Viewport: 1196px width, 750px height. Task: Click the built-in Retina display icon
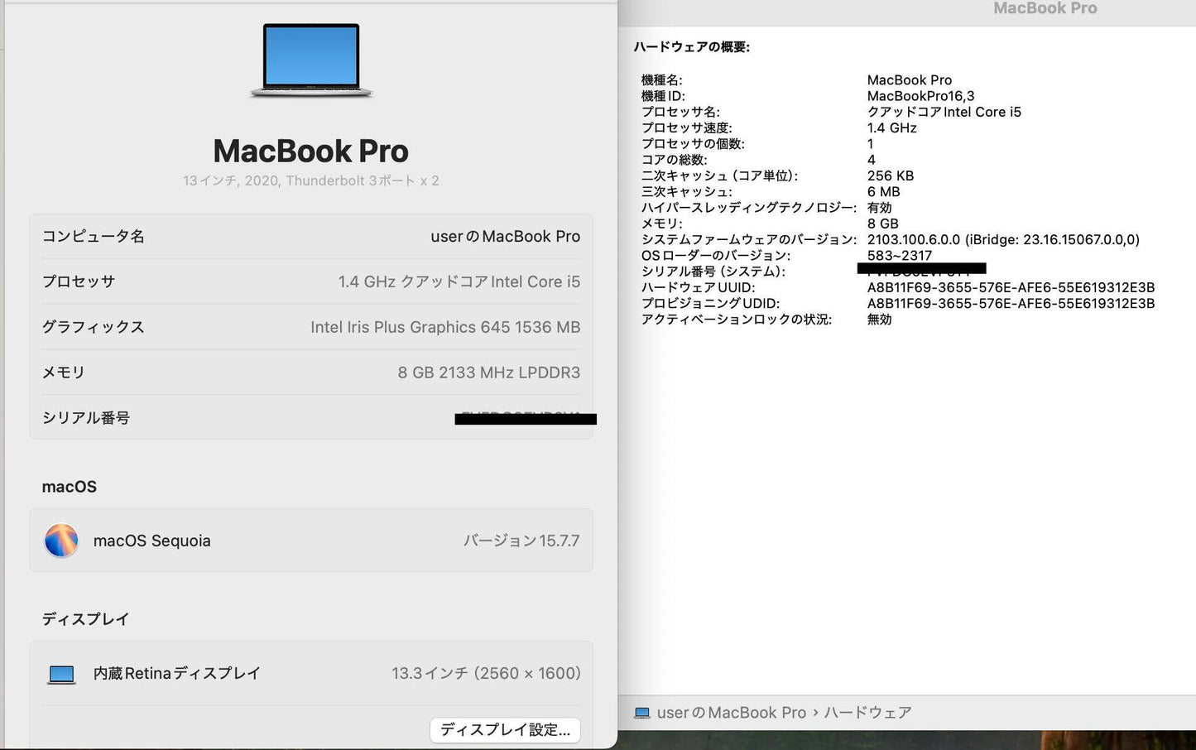click(x=61, y=674)
